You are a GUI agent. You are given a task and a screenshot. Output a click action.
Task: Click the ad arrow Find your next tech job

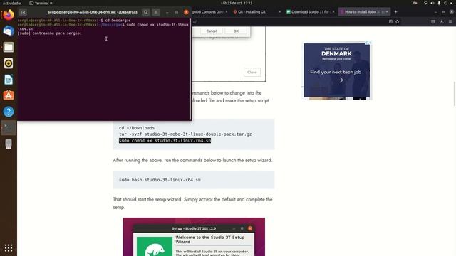tap(340, 80)
